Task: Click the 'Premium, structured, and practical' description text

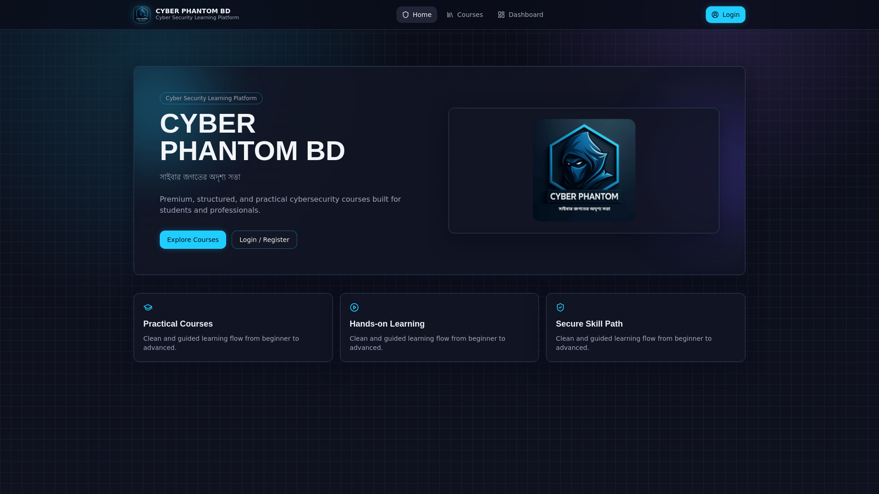Action: tap(280, 205)
